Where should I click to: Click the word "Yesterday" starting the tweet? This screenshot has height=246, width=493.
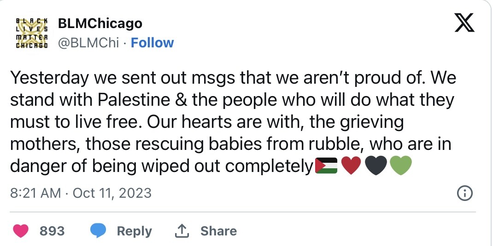click(x=50, y=78)
